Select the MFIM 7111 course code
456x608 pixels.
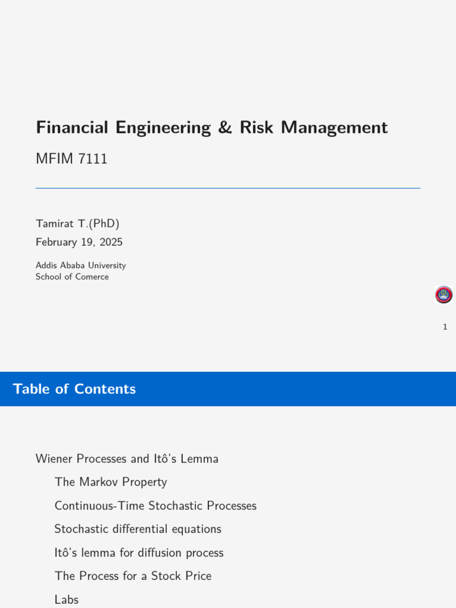click(71, 159)
